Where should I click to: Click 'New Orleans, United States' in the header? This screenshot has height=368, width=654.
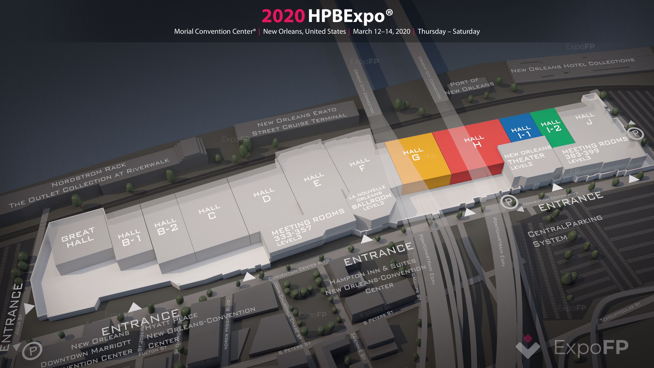tap(304, 31)
